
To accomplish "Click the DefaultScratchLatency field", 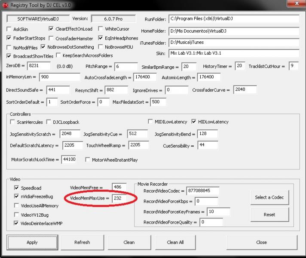I will click(x=73, y=145).
